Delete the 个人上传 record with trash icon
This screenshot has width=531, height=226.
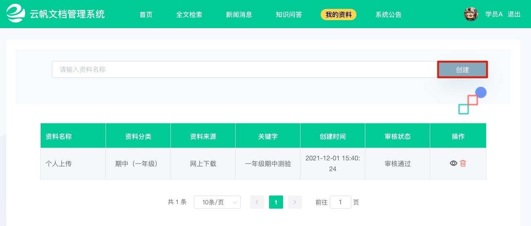463,164
